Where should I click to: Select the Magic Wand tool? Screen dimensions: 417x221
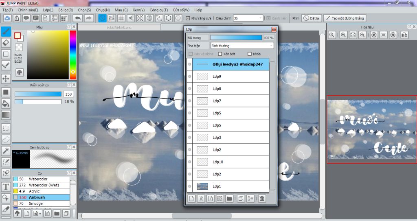pyautogui.click(x=6, y=151)
